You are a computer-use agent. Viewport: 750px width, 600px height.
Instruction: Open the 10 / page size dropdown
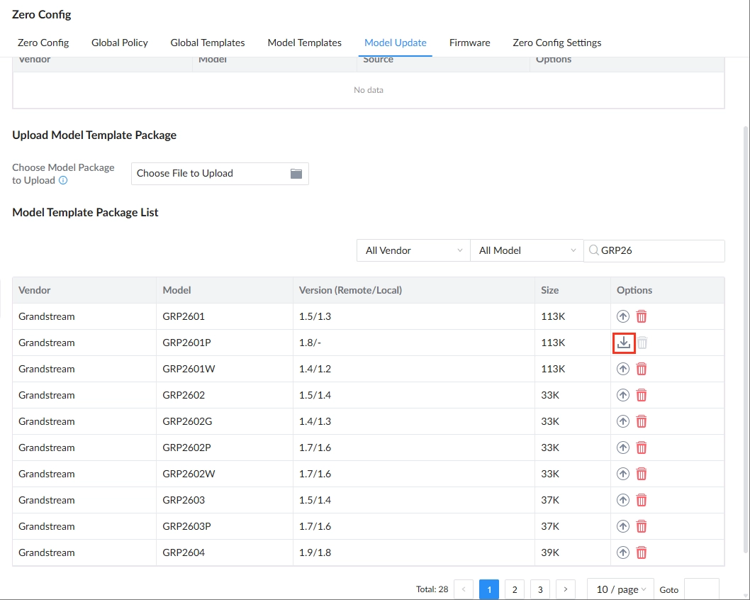(x=620, y=589)
